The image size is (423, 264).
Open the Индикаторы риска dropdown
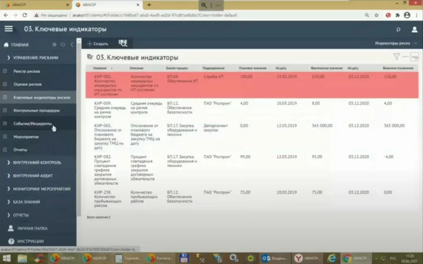coord(396,43)
